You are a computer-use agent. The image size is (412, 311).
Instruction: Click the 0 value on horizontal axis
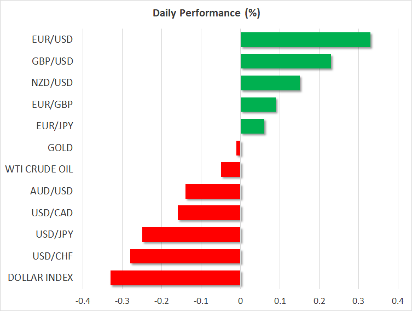(240, 301)
